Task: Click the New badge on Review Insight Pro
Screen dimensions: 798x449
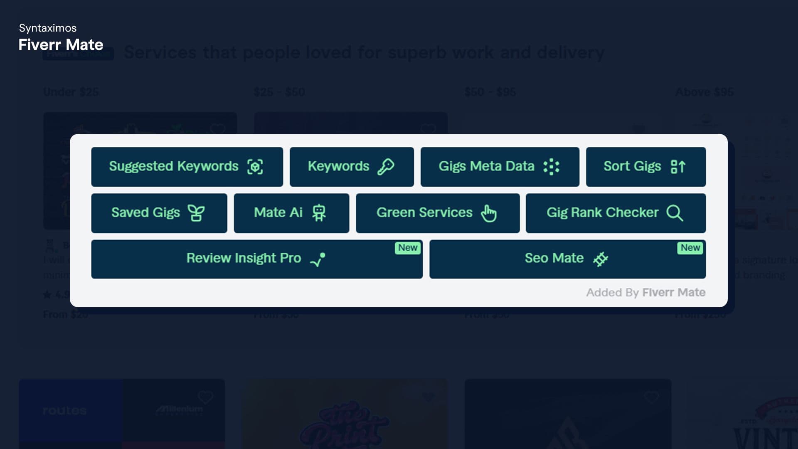Action: point(408,248)
